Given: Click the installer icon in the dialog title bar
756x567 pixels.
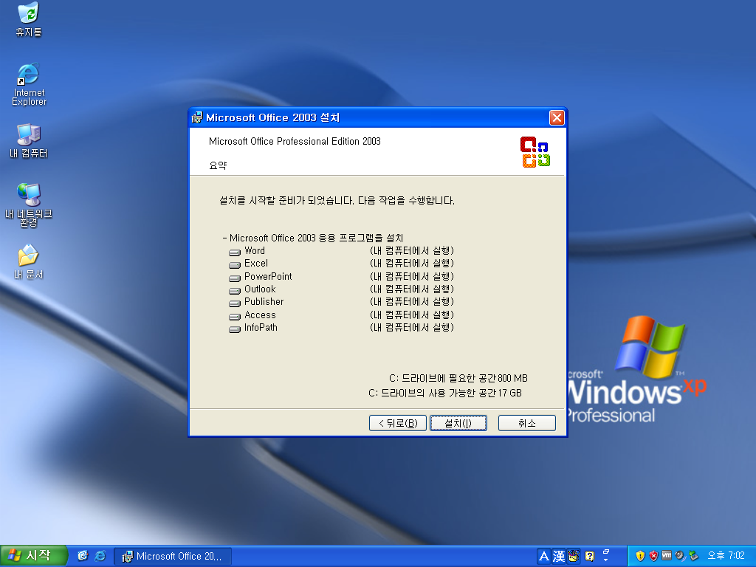Looking at the screenshot, I should pos(197,117).
